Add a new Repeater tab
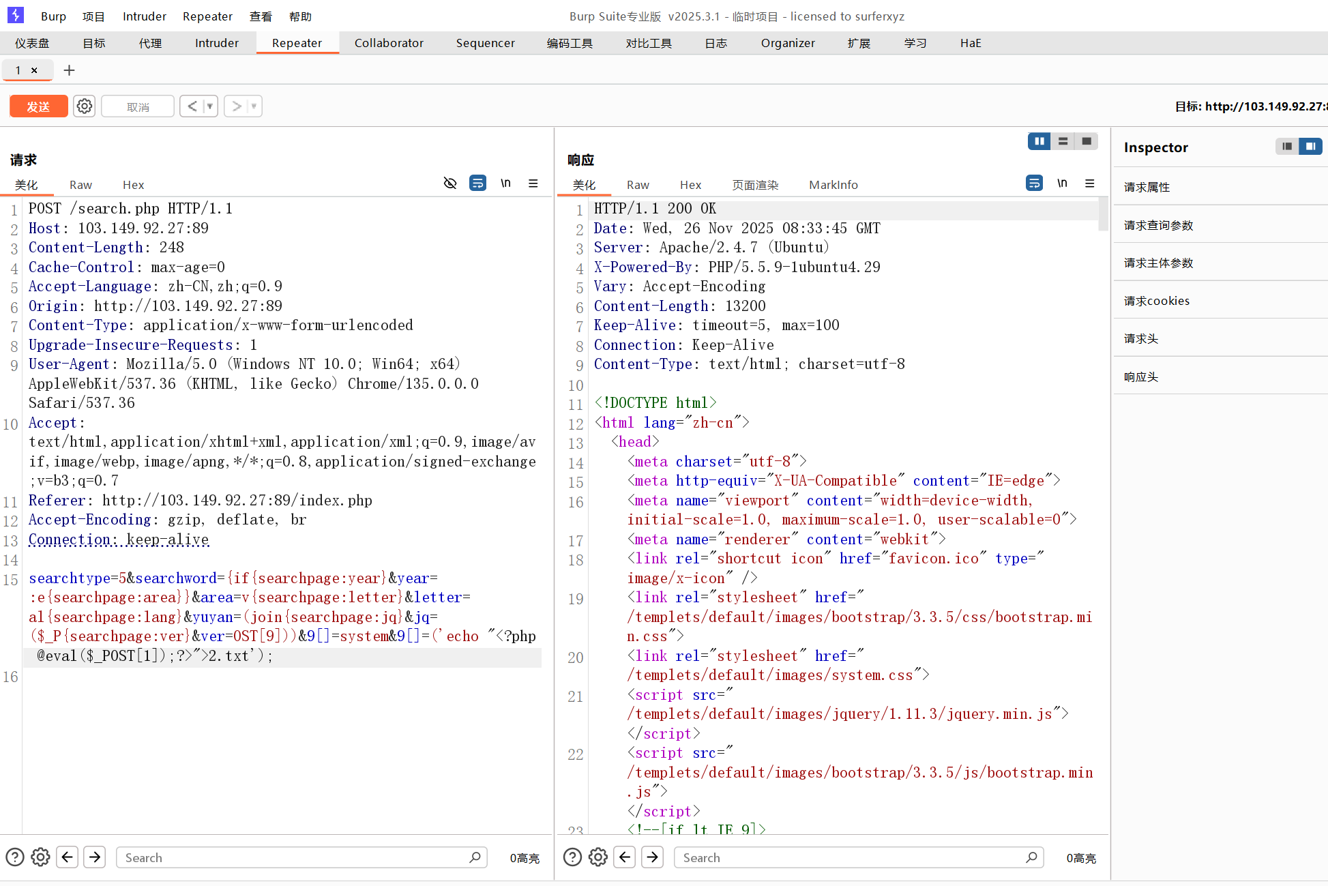The width and height of the screenshot is (1328, 886). [x=69, y=70]
